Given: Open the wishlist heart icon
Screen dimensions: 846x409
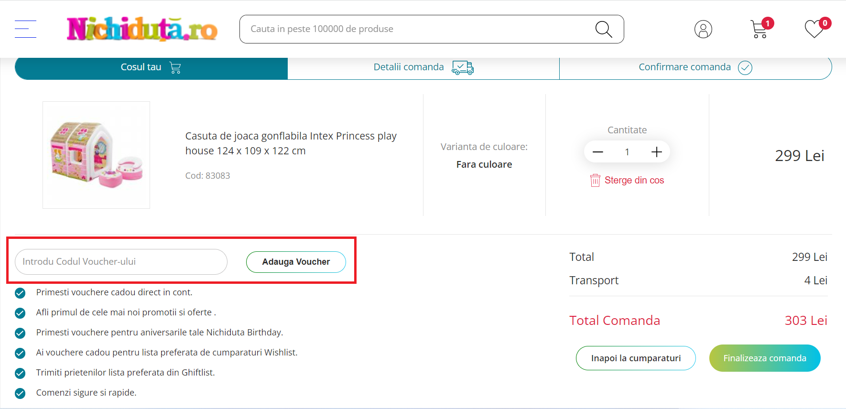Looking at the screenshot, I should click(x=814, y=29).
